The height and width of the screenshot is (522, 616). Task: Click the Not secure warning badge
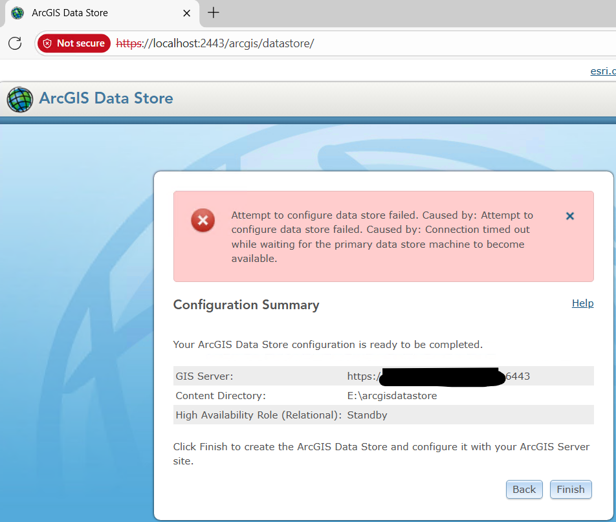pyautogui.click(x=74, y=43)
